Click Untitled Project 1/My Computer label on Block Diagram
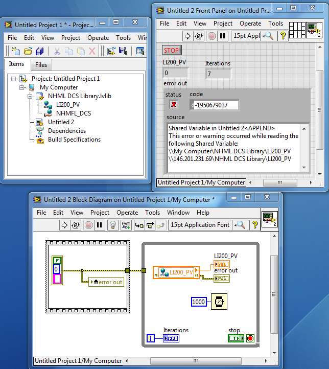 pos(78,360)
